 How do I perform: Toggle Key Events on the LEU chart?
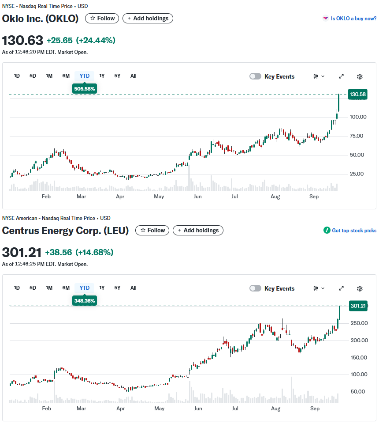255,288
